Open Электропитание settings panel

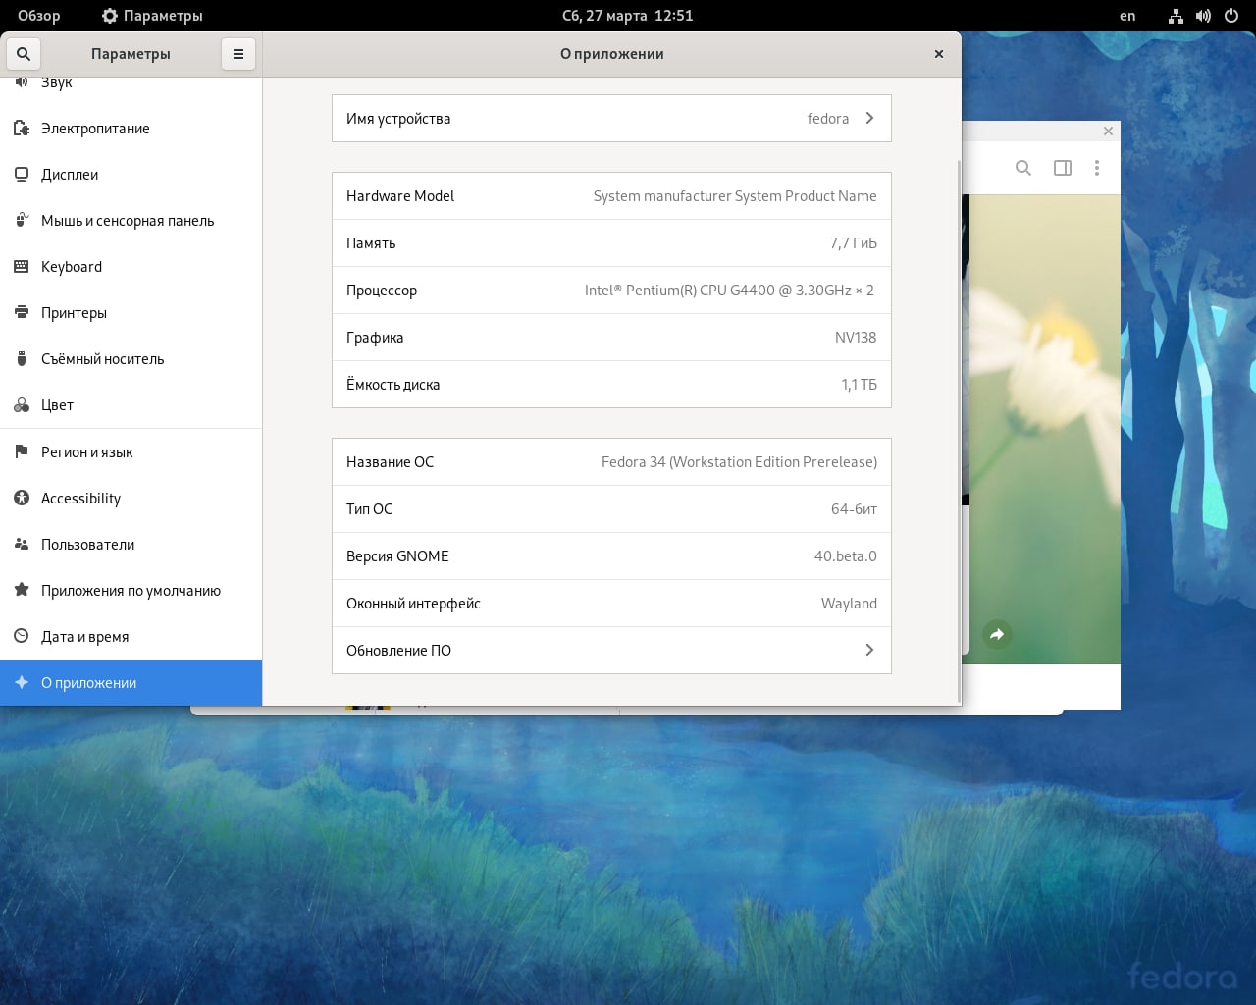point(131,128)
